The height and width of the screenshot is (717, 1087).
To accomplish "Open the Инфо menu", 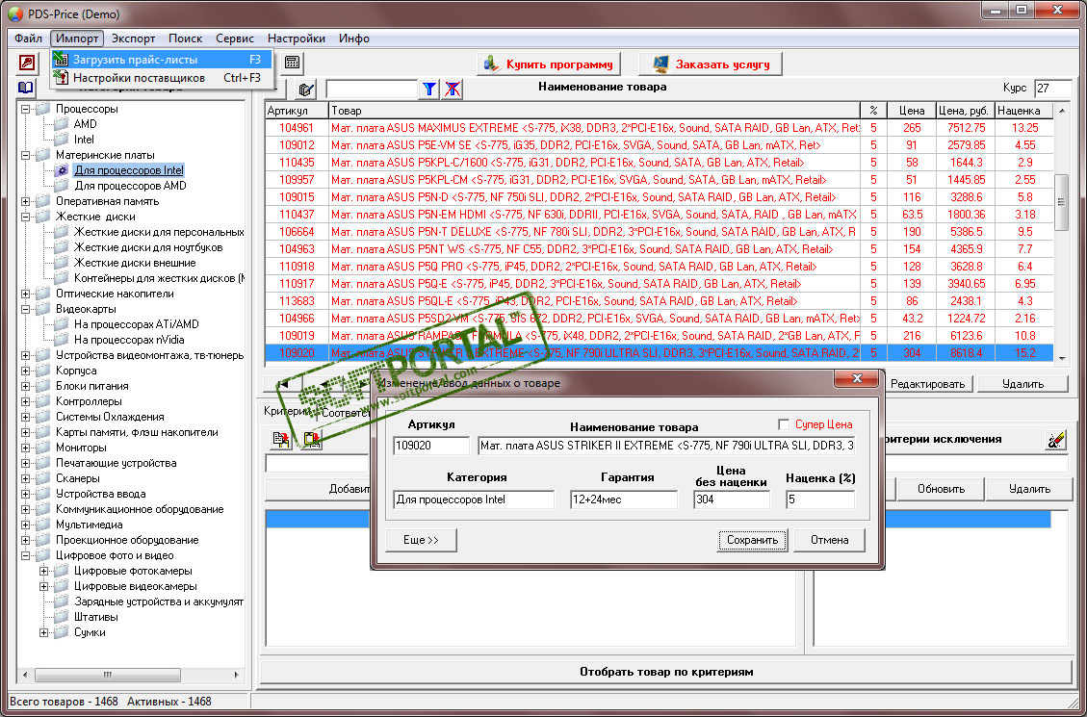I will point(353,38).
